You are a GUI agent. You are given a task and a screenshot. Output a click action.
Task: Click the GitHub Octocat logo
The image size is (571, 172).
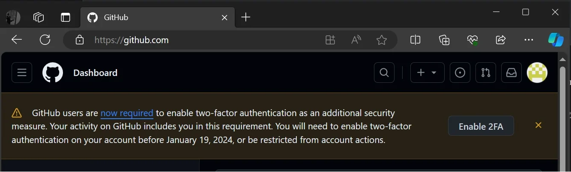(x=53, y=73)
